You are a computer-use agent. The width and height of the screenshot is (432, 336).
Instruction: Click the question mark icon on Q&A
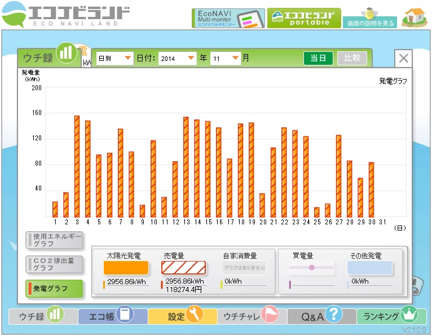(334, 313)
